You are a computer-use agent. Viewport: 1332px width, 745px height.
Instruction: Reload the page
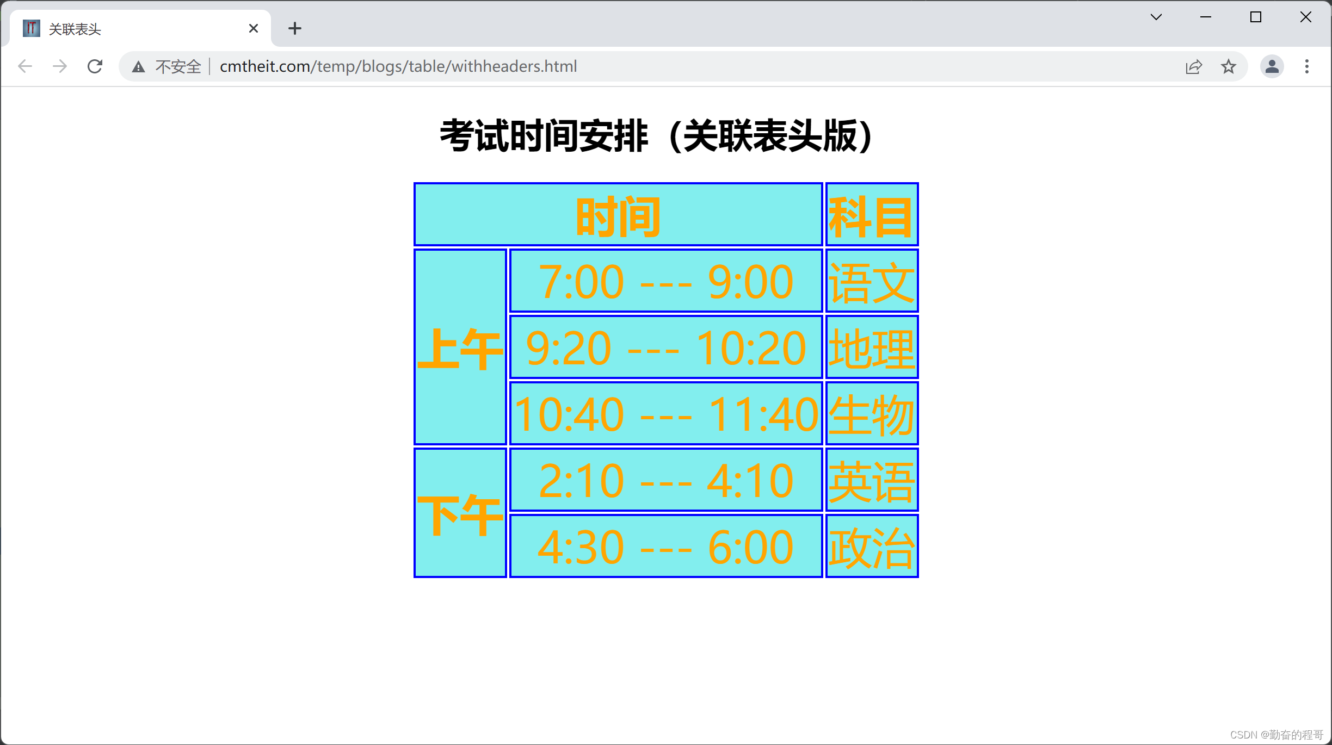[95, 66]
